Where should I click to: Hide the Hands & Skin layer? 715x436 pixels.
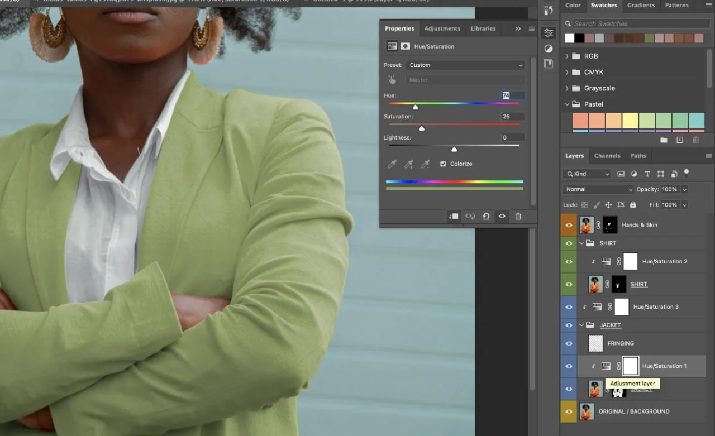click(x=568, y=224)
